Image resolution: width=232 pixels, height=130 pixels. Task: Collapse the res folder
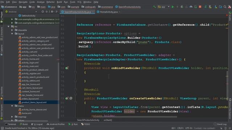[x=8, y=26]
